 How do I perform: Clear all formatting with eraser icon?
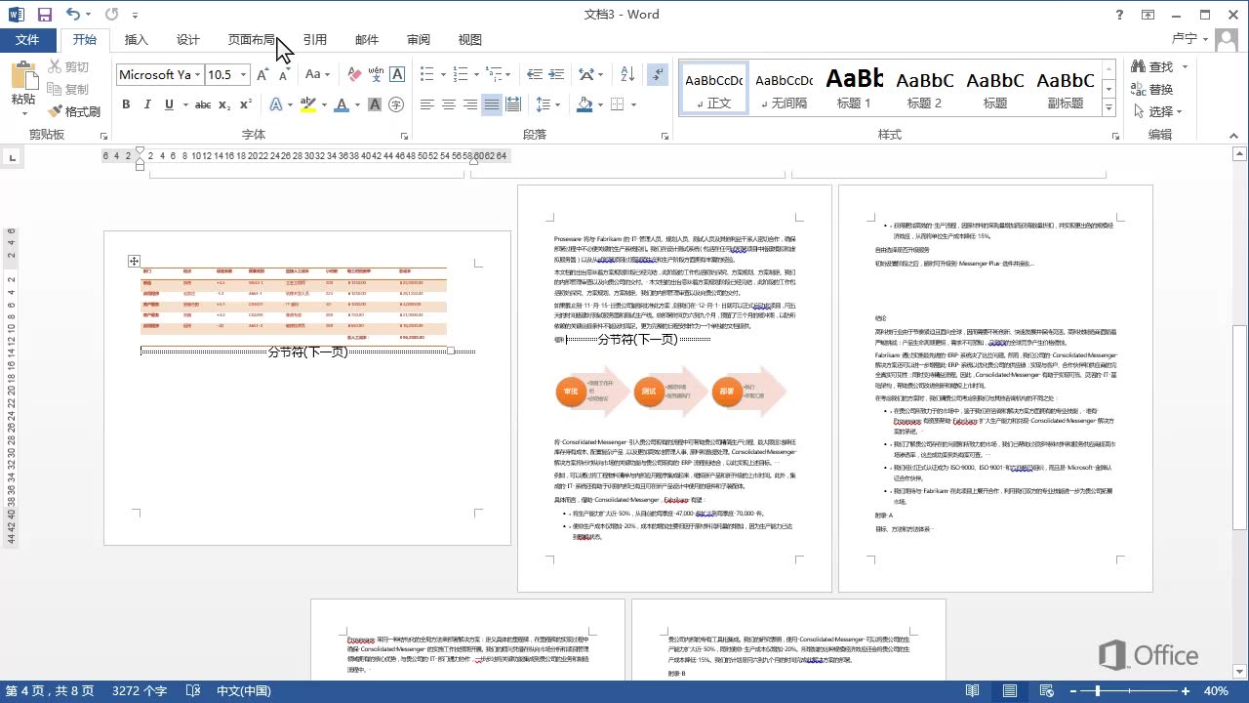click(x=354, y=74)
